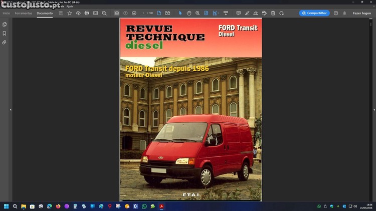Screen dimensions: 376x211
Task: Click the Print file icon
Action: (87, 13)
